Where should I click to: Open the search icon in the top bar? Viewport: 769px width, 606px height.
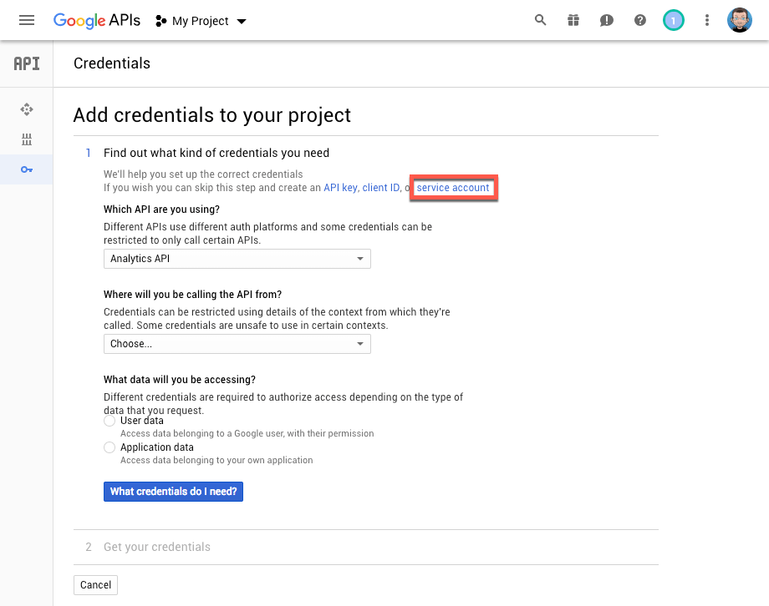pos(539,19)
